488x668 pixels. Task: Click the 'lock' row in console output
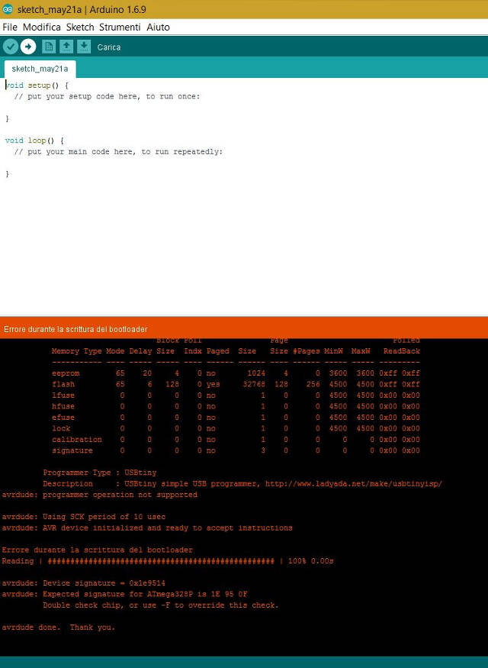[x=236, y=428]
